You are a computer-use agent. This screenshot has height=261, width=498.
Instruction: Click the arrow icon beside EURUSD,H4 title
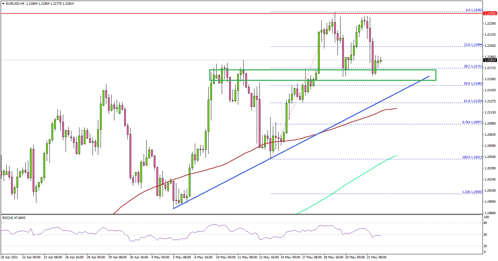(3, 3)
